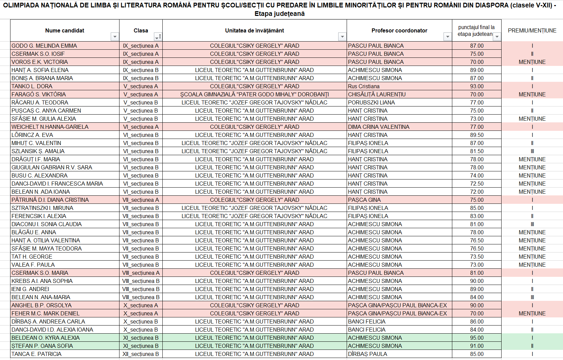Open the Clasa sort filter dropdown
563x360 pixels.
coord(158,37)
